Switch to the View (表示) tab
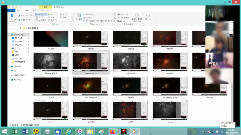 (x=35, y=10)
